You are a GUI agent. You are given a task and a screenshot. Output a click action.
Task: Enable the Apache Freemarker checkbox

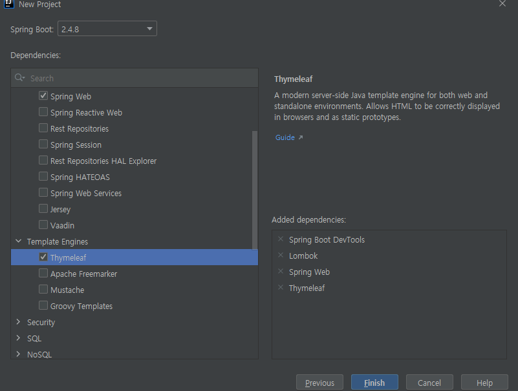(x=43, y=274)
